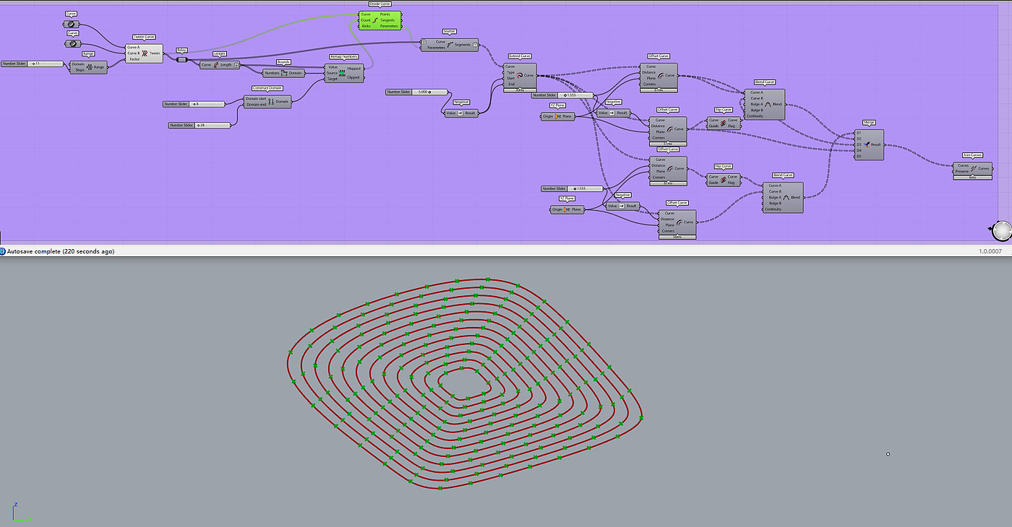Click the Join Curves component icon
This screenshot has height=527, width=1012.
click(973, 167)
